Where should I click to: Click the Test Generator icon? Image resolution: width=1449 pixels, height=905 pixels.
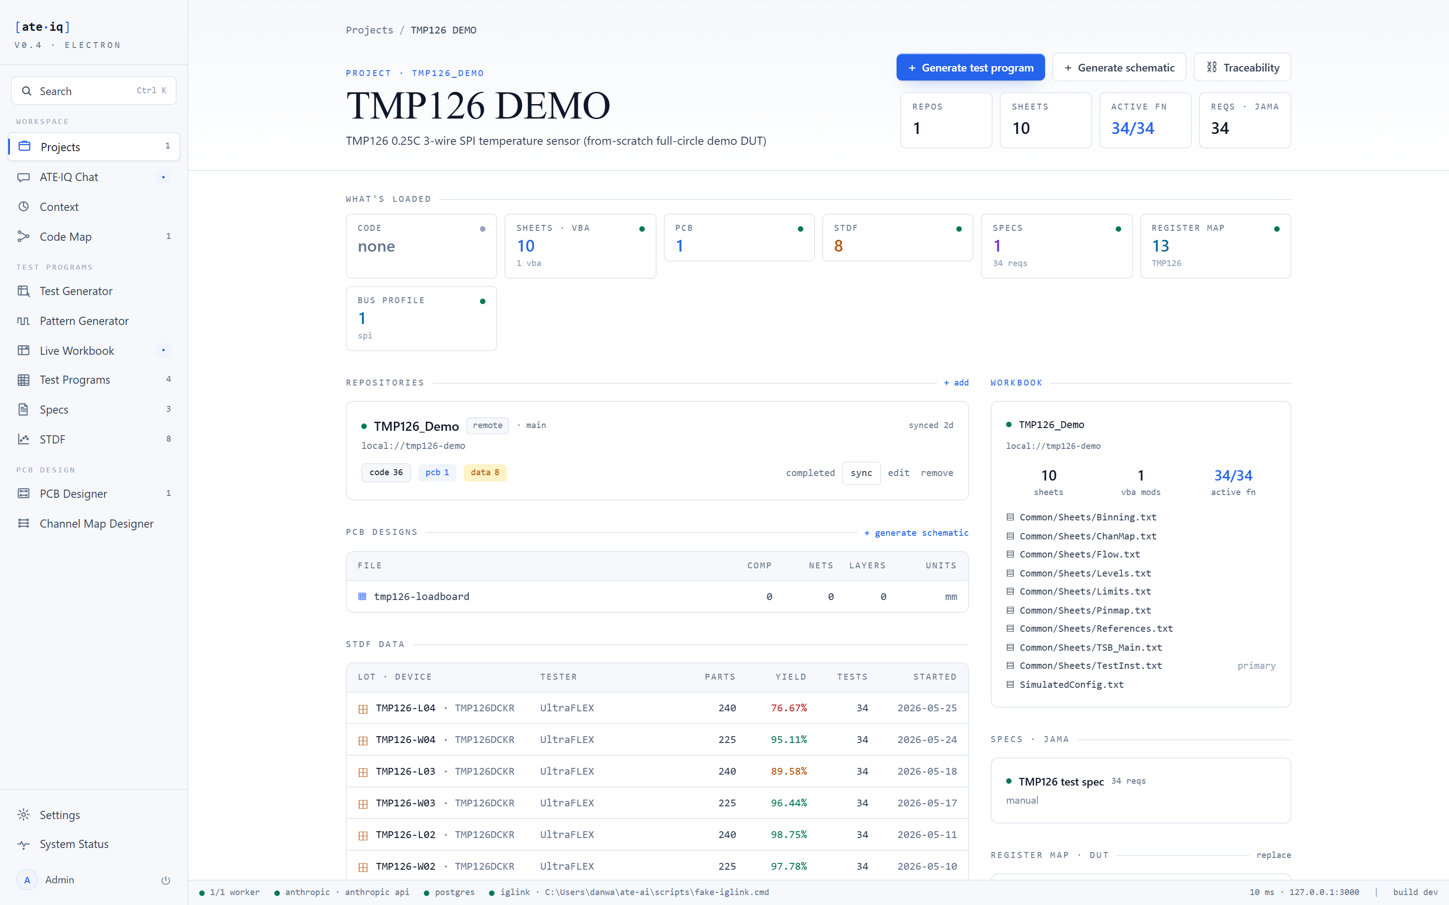click(24, 291)
